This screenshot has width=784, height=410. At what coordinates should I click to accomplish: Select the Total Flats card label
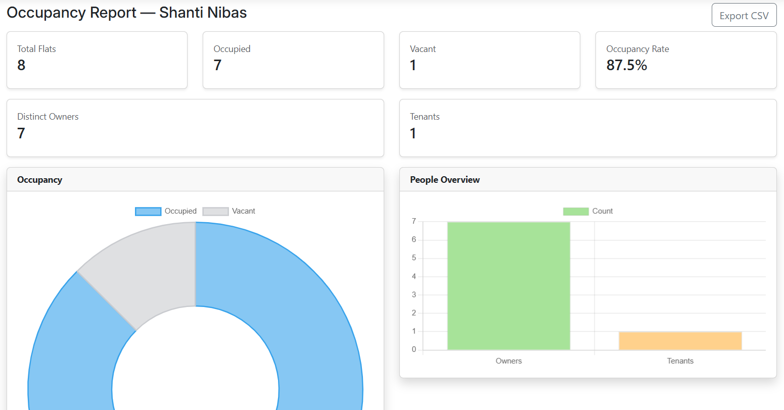click(x=36, y=49)
